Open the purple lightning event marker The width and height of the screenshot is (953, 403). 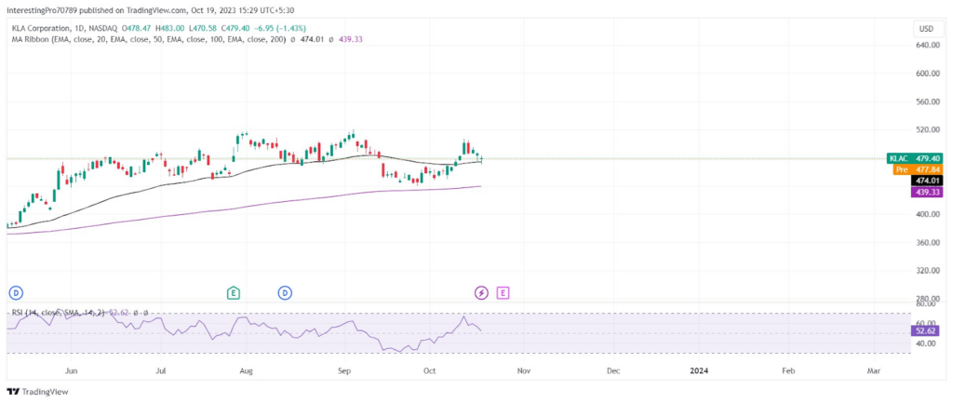coord(481,293)
